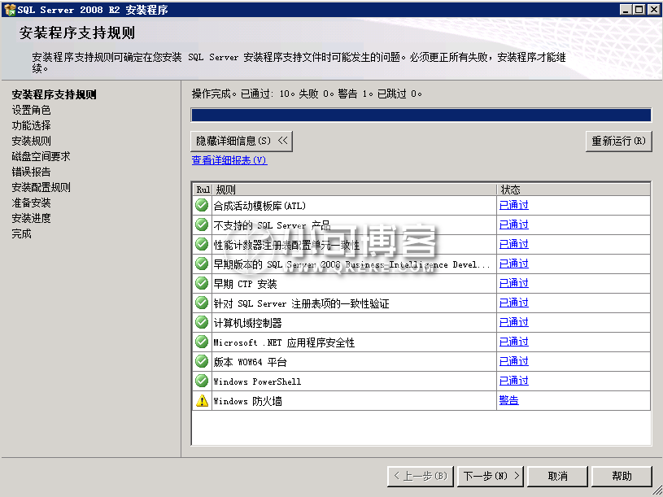
Task: Click rule text Microsoft .NET 应用程序安全性
Action: [x=284, y=342]
